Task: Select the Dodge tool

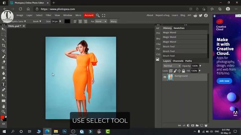Action: point(3,79)
